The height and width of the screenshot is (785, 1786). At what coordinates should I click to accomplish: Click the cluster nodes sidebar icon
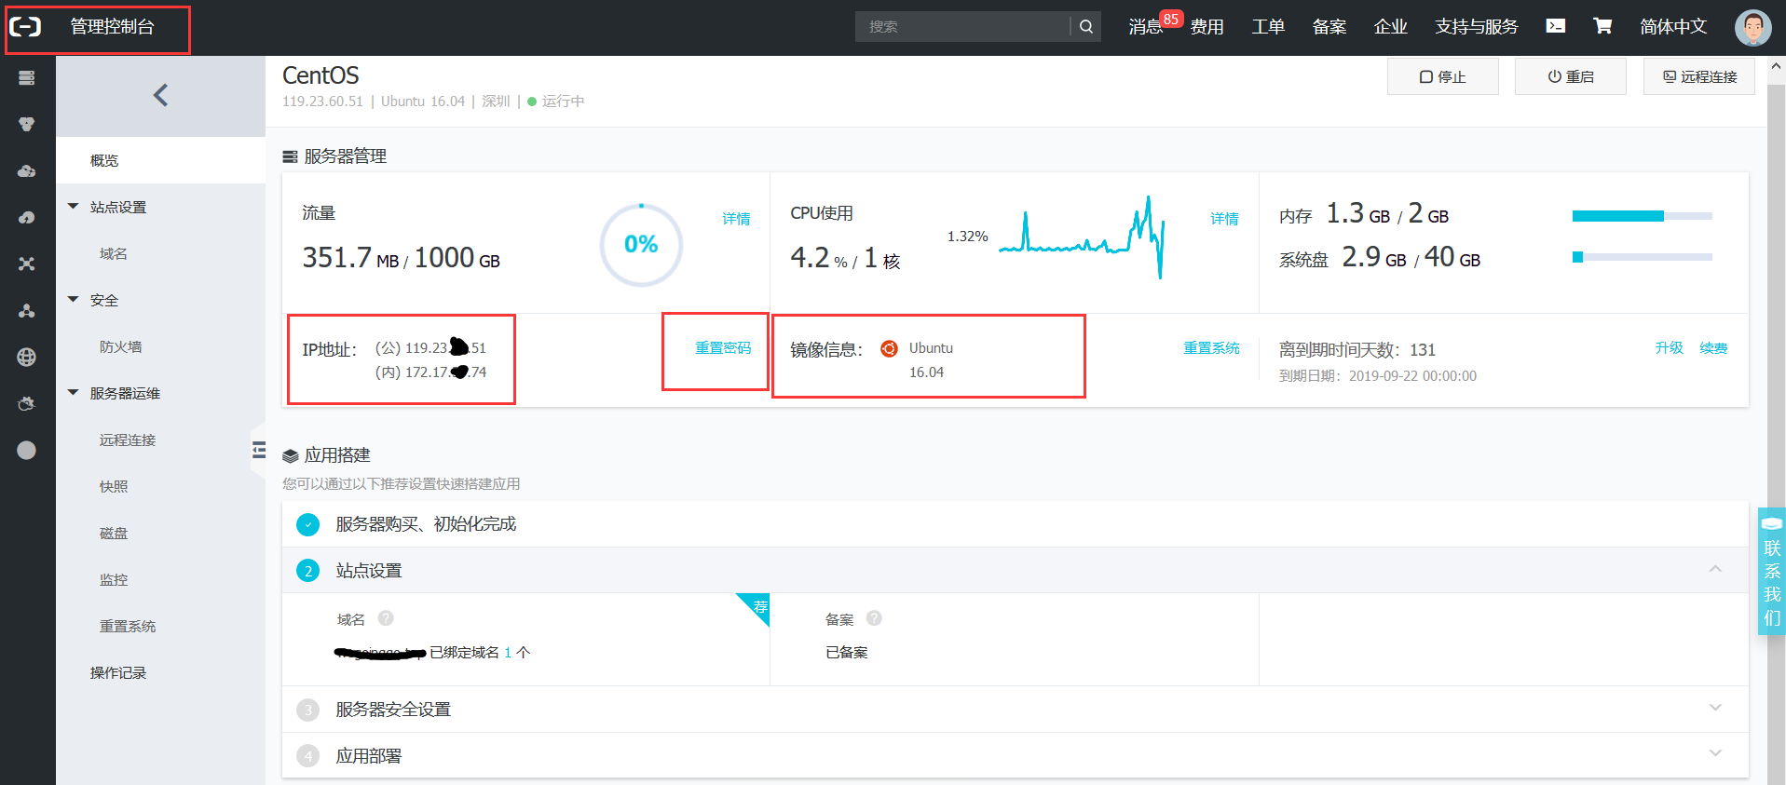click(x=27, y=311)
